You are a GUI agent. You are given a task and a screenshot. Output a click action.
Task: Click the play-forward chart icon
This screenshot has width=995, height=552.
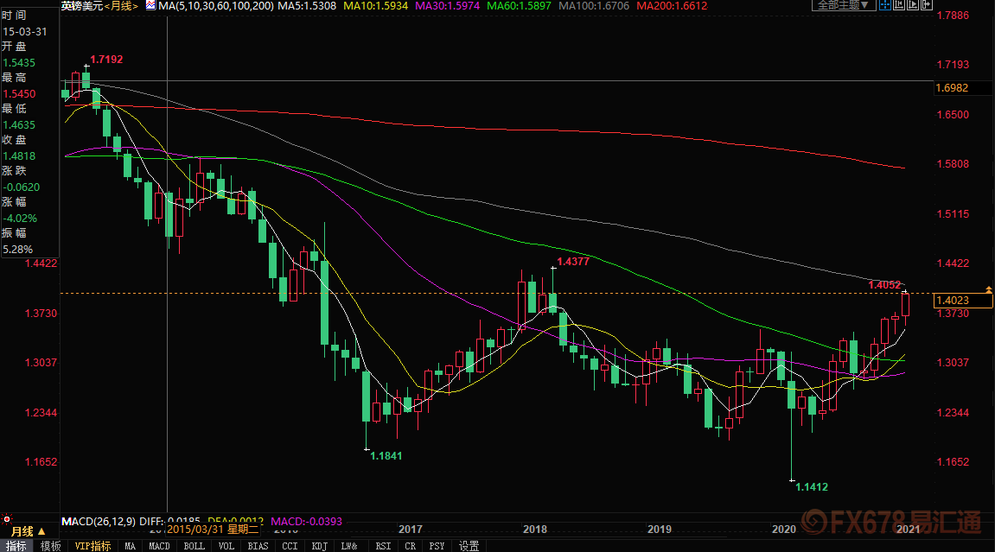[x=913, y=5]
